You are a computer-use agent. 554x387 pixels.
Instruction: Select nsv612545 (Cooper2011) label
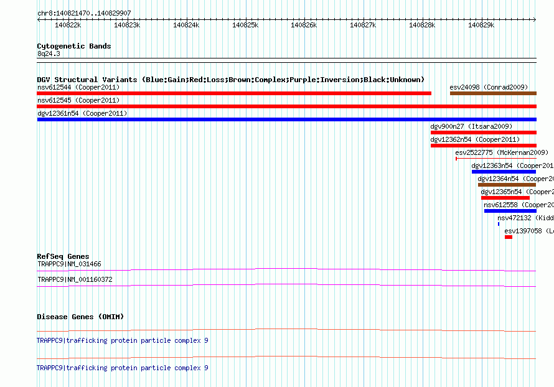pyautogui.click(x=78, y=100)
